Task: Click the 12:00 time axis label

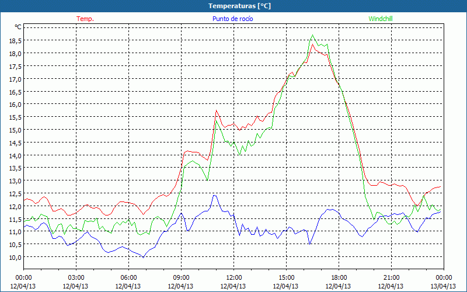Action: 233,278
